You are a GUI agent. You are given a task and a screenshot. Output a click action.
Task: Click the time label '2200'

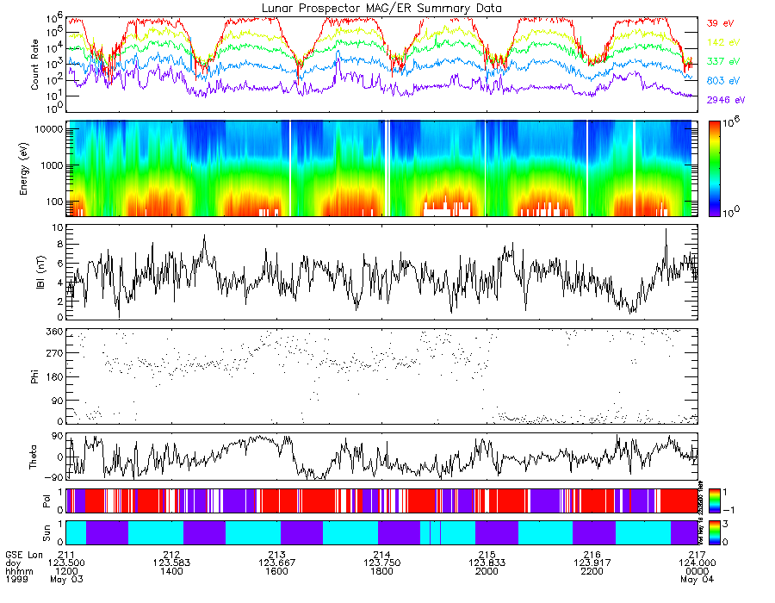[x=592, y=571]
